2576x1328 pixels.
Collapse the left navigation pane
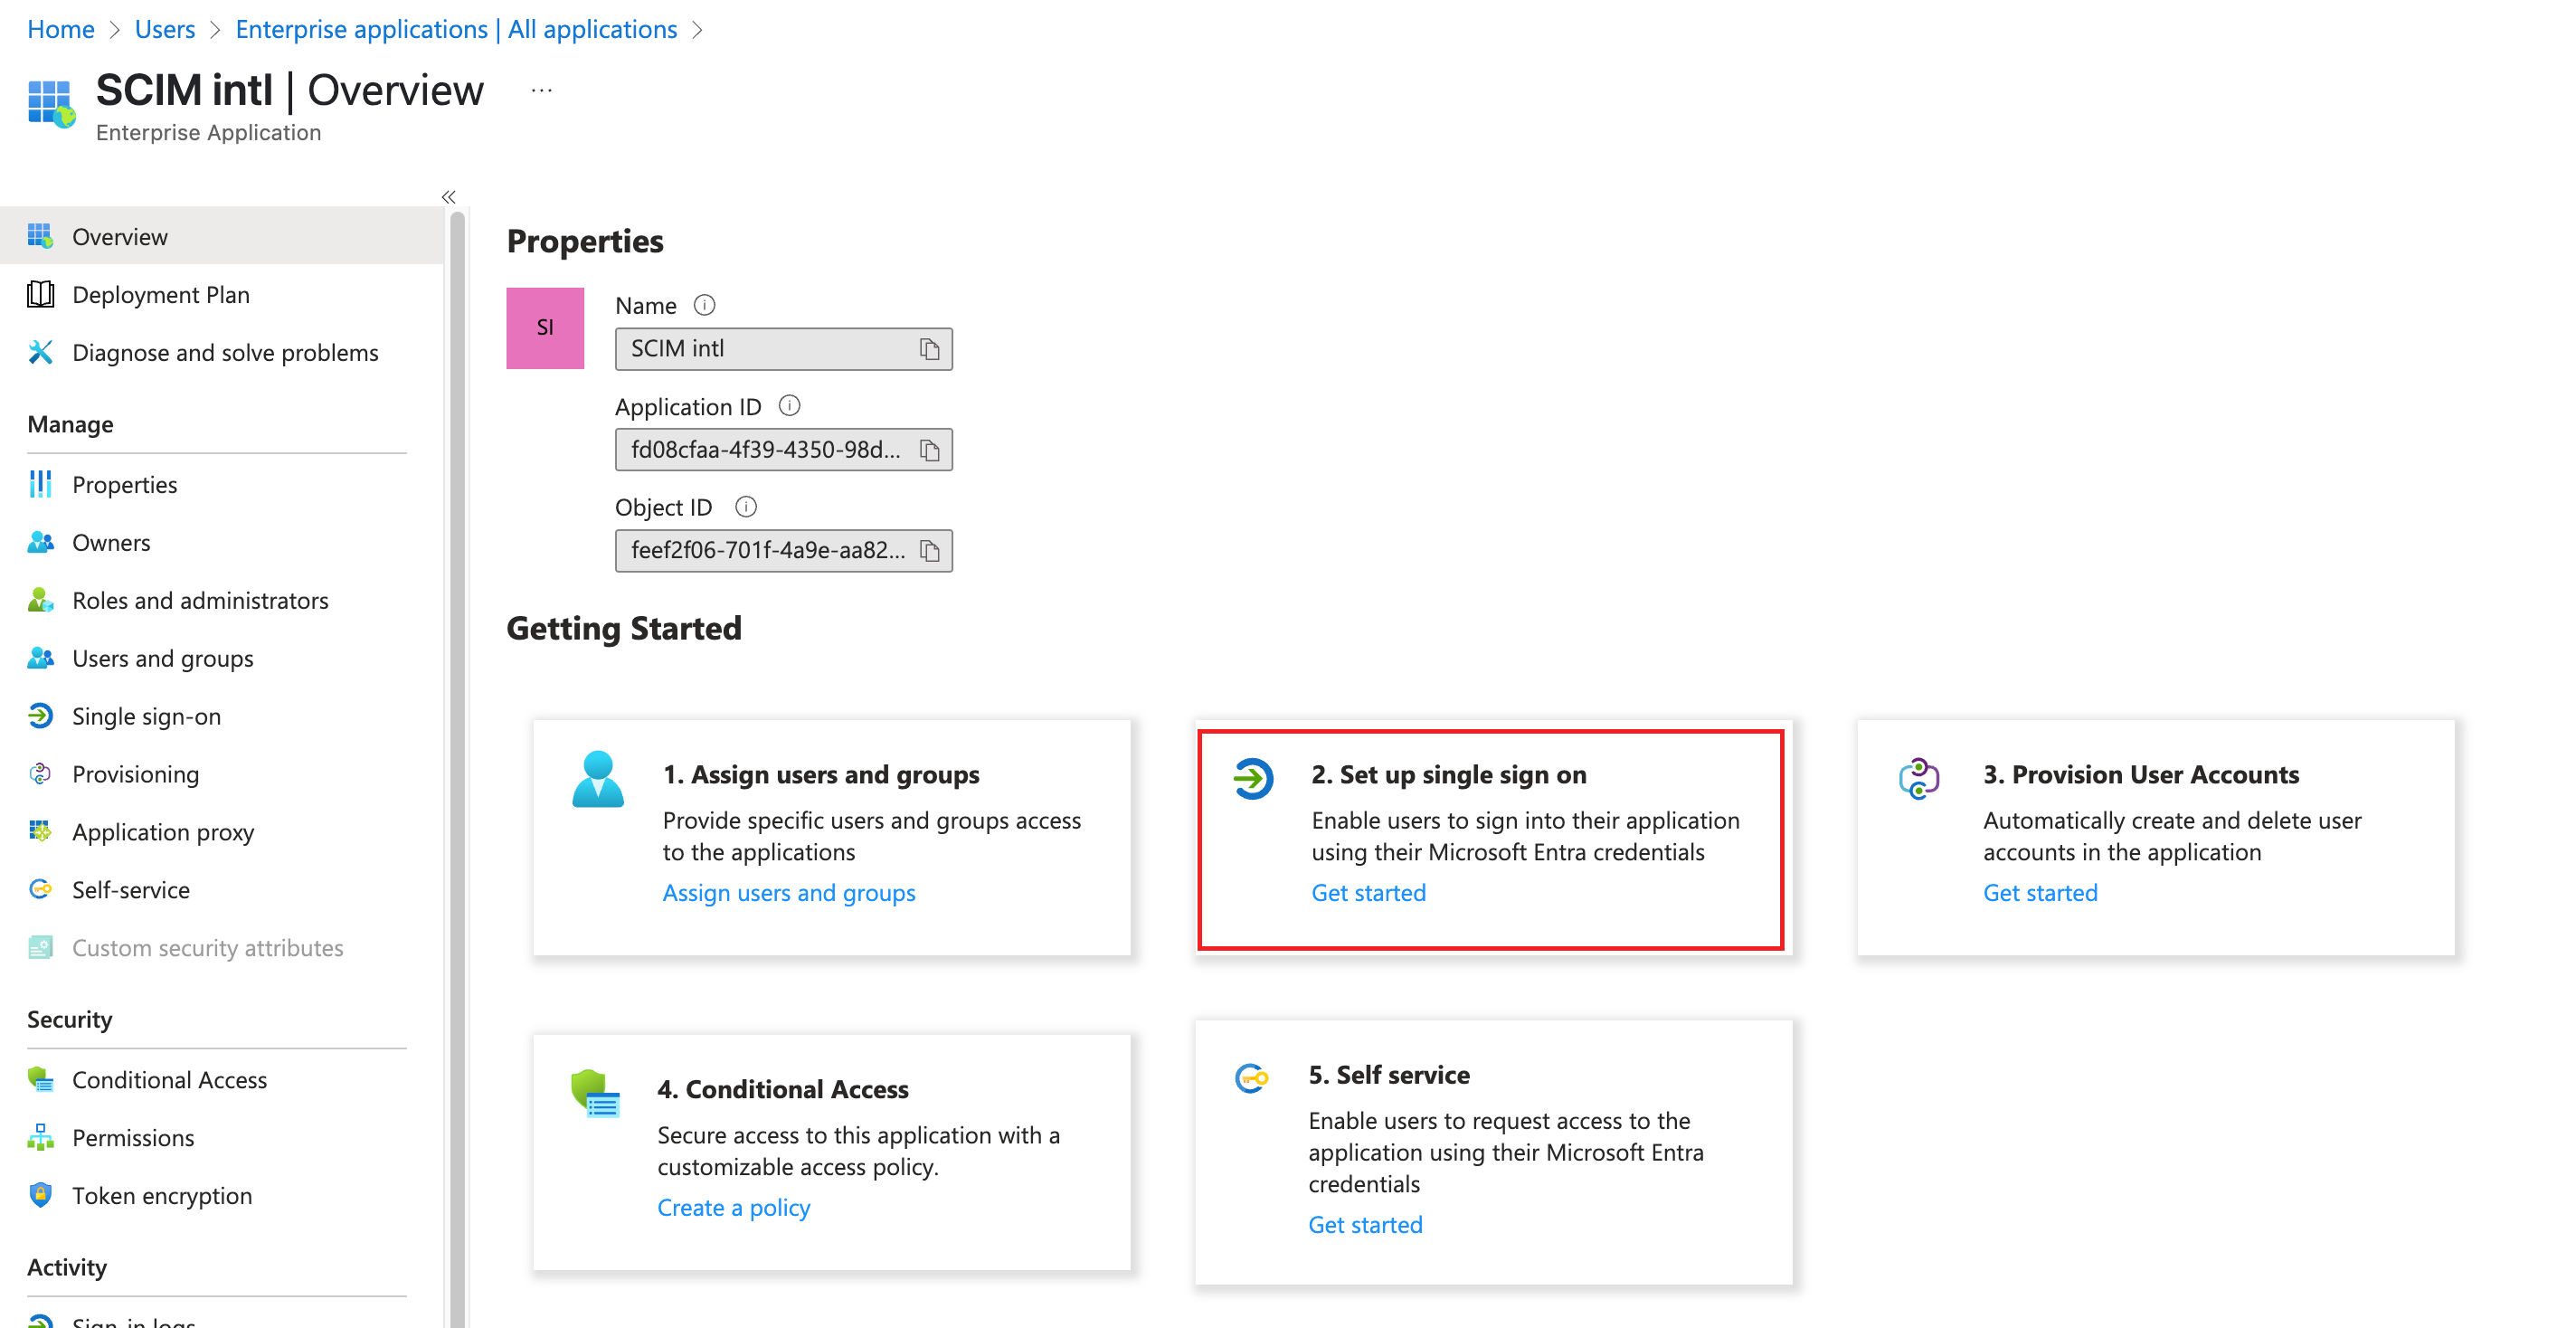coord(448,197)
